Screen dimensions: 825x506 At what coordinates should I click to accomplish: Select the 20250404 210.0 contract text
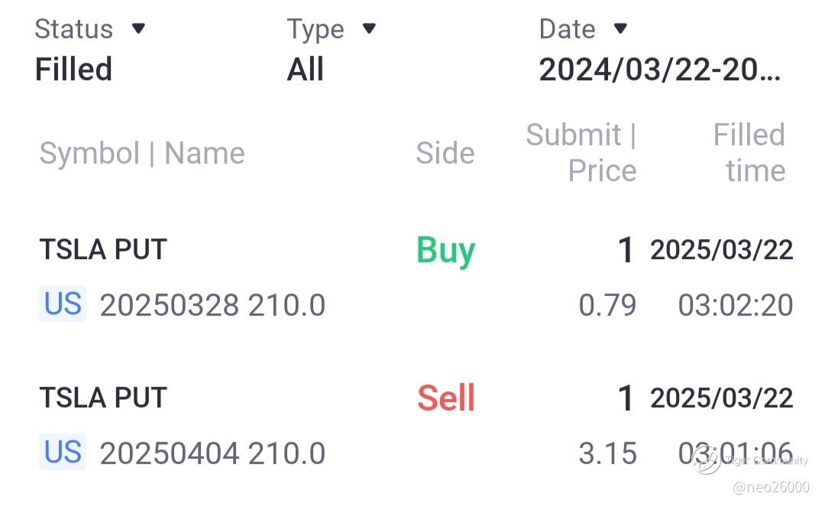[x=212, y=452]
